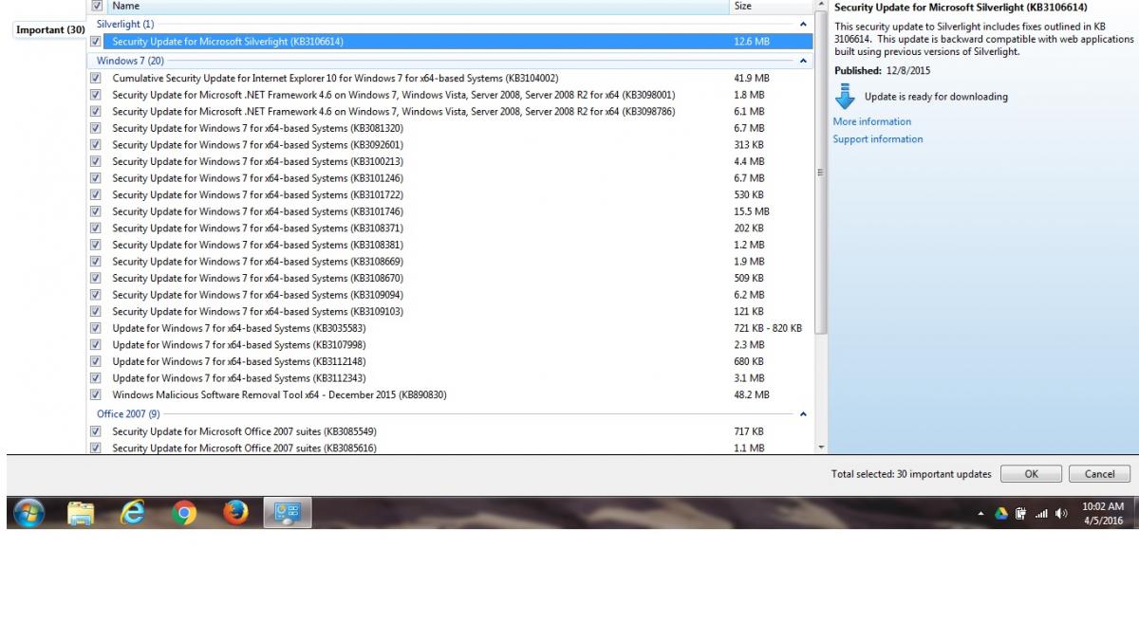Launch Firefox from the taskbar
1139x640 pixels.
coord(235,513)
